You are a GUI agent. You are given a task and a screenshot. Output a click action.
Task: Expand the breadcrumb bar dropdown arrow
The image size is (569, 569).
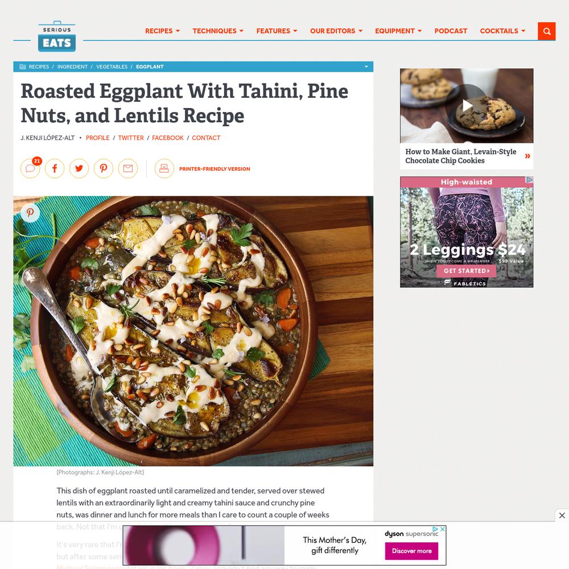pyautogui.click(x=366, y=67)
